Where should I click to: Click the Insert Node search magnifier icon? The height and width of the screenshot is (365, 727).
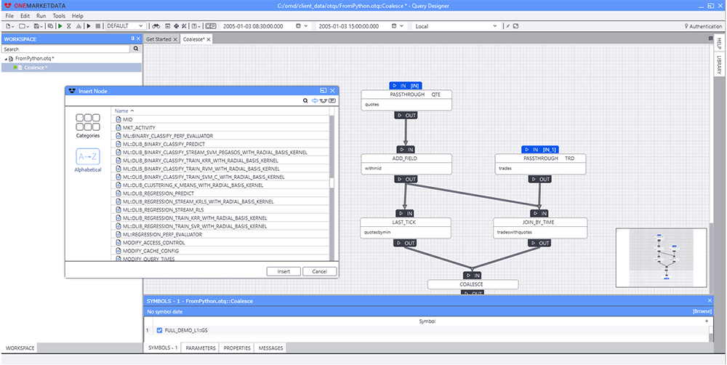point(306,101)
